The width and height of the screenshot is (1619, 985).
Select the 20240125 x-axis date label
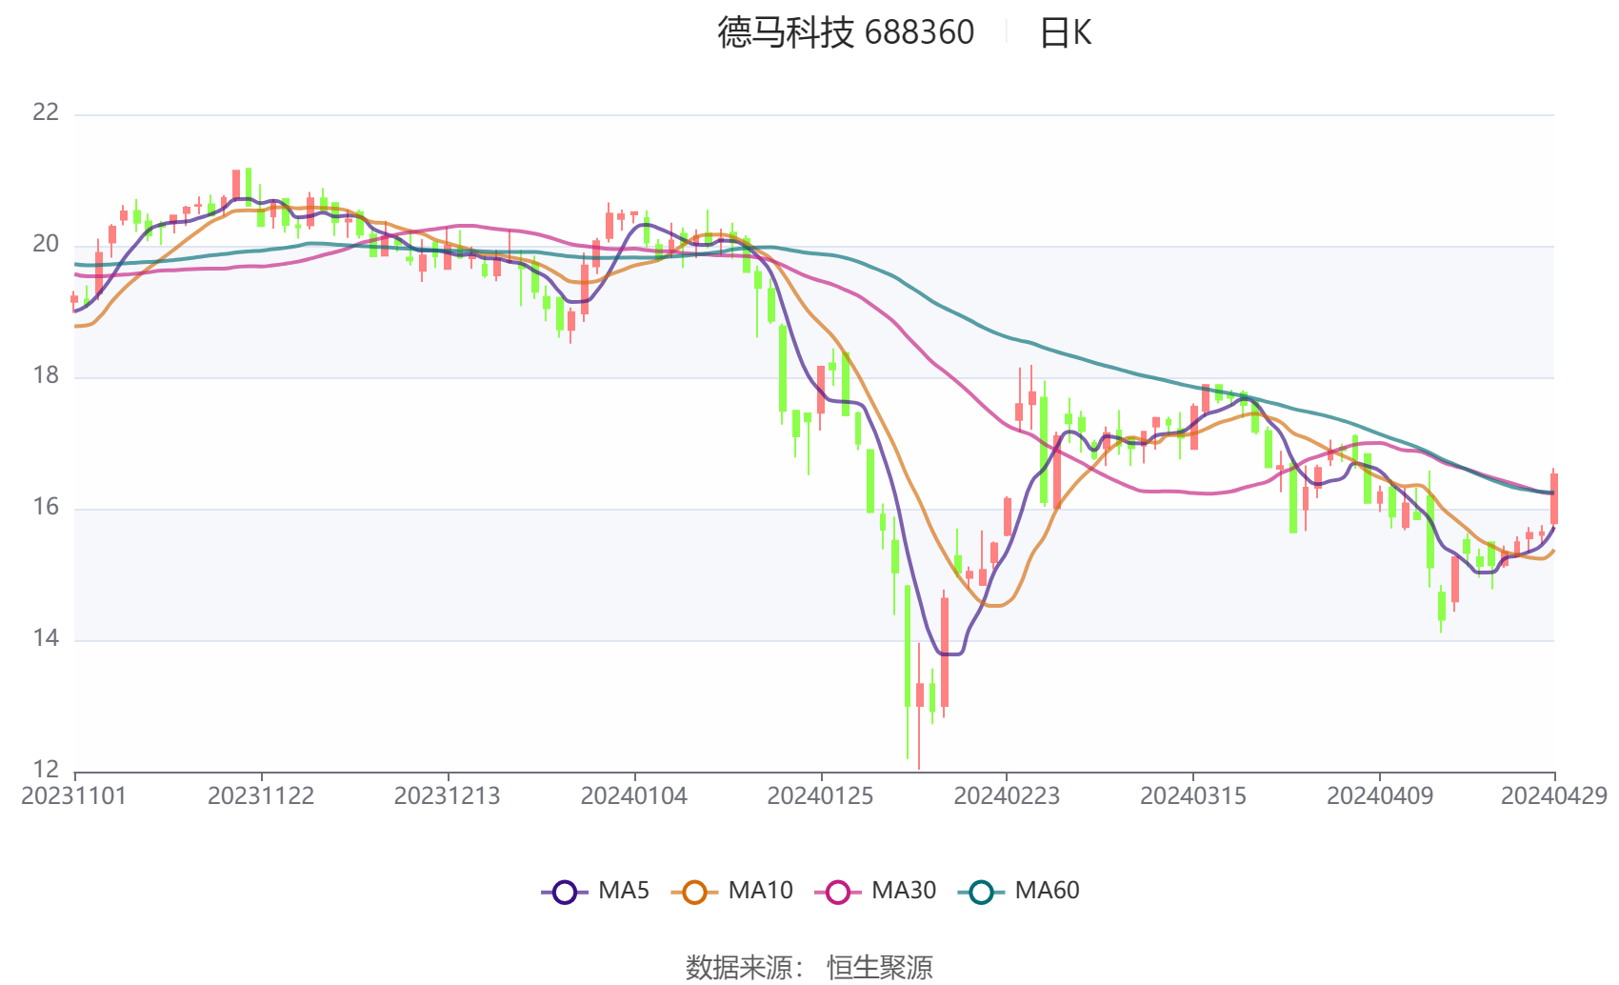[x=821, y=796]
